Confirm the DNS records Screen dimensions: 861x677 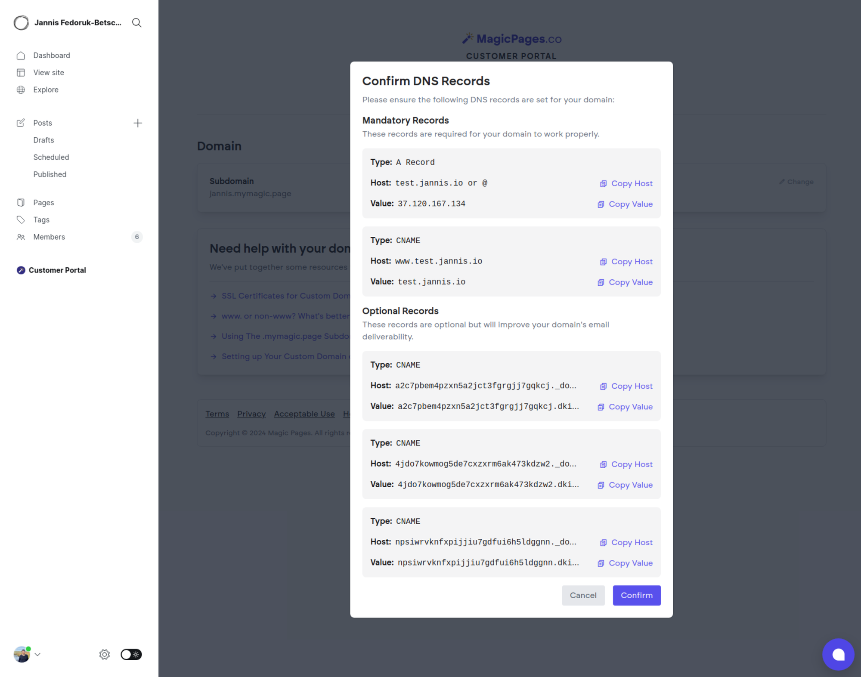(x=636, y=595)
